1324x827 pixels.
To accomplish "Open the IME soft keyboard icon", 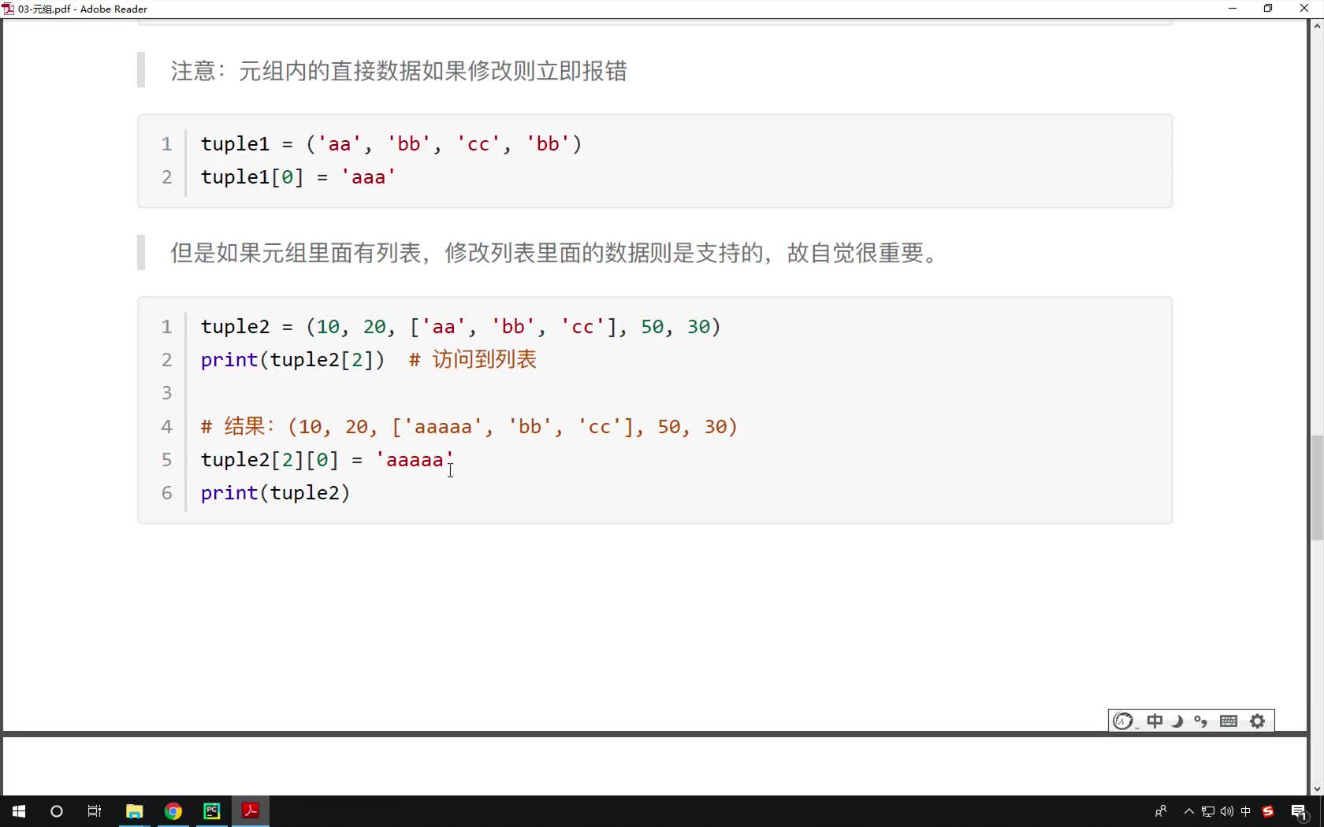I will pos(1229,721).
